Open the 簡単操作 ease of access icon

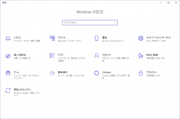[52, 73]
